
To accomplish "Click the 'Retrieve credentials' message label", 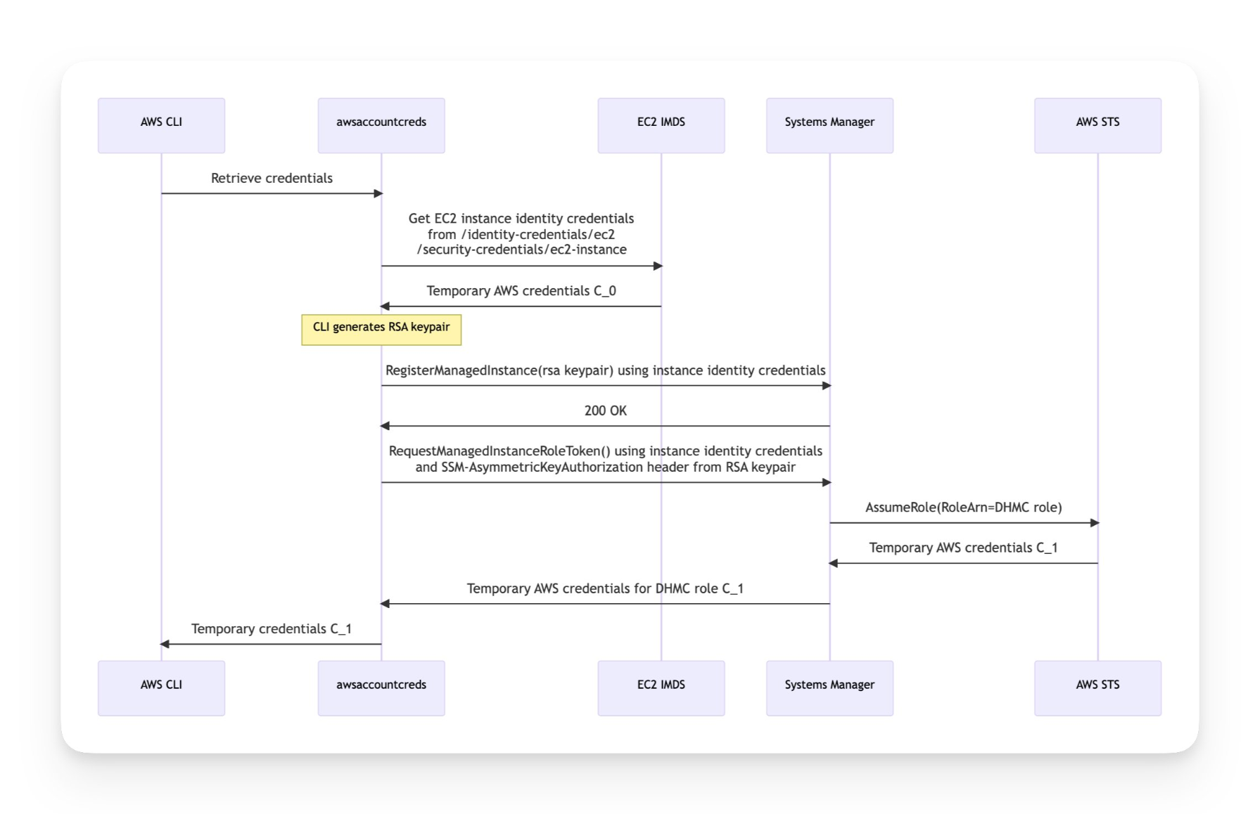I will 272,179.
